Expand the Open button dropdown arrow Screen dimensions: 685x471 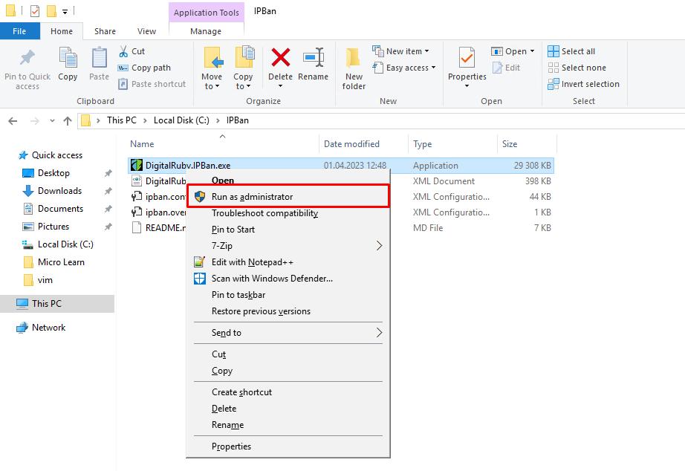point(532,51)
